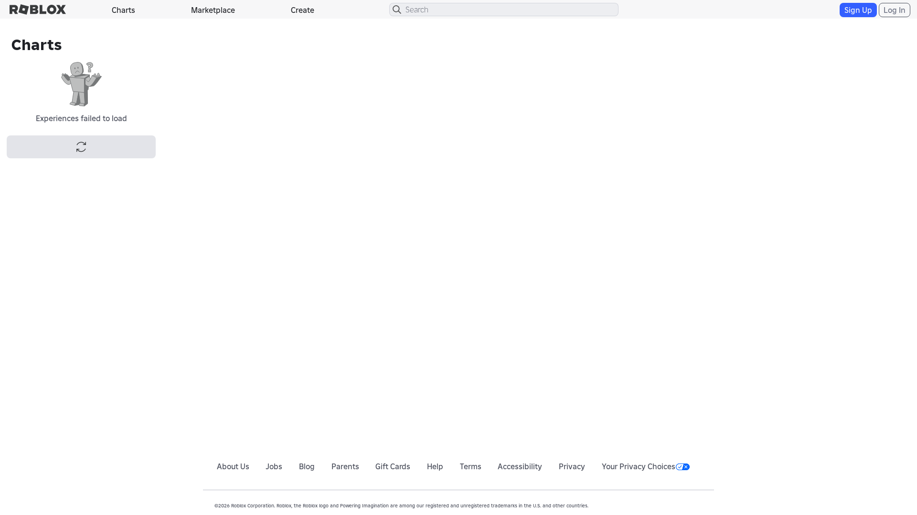Navigate to the Create page

(302, 10)
